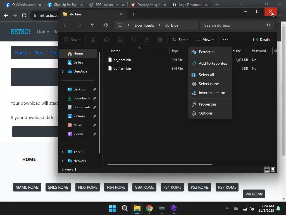Click SNES ROMs button on webpage

(58, 187)
